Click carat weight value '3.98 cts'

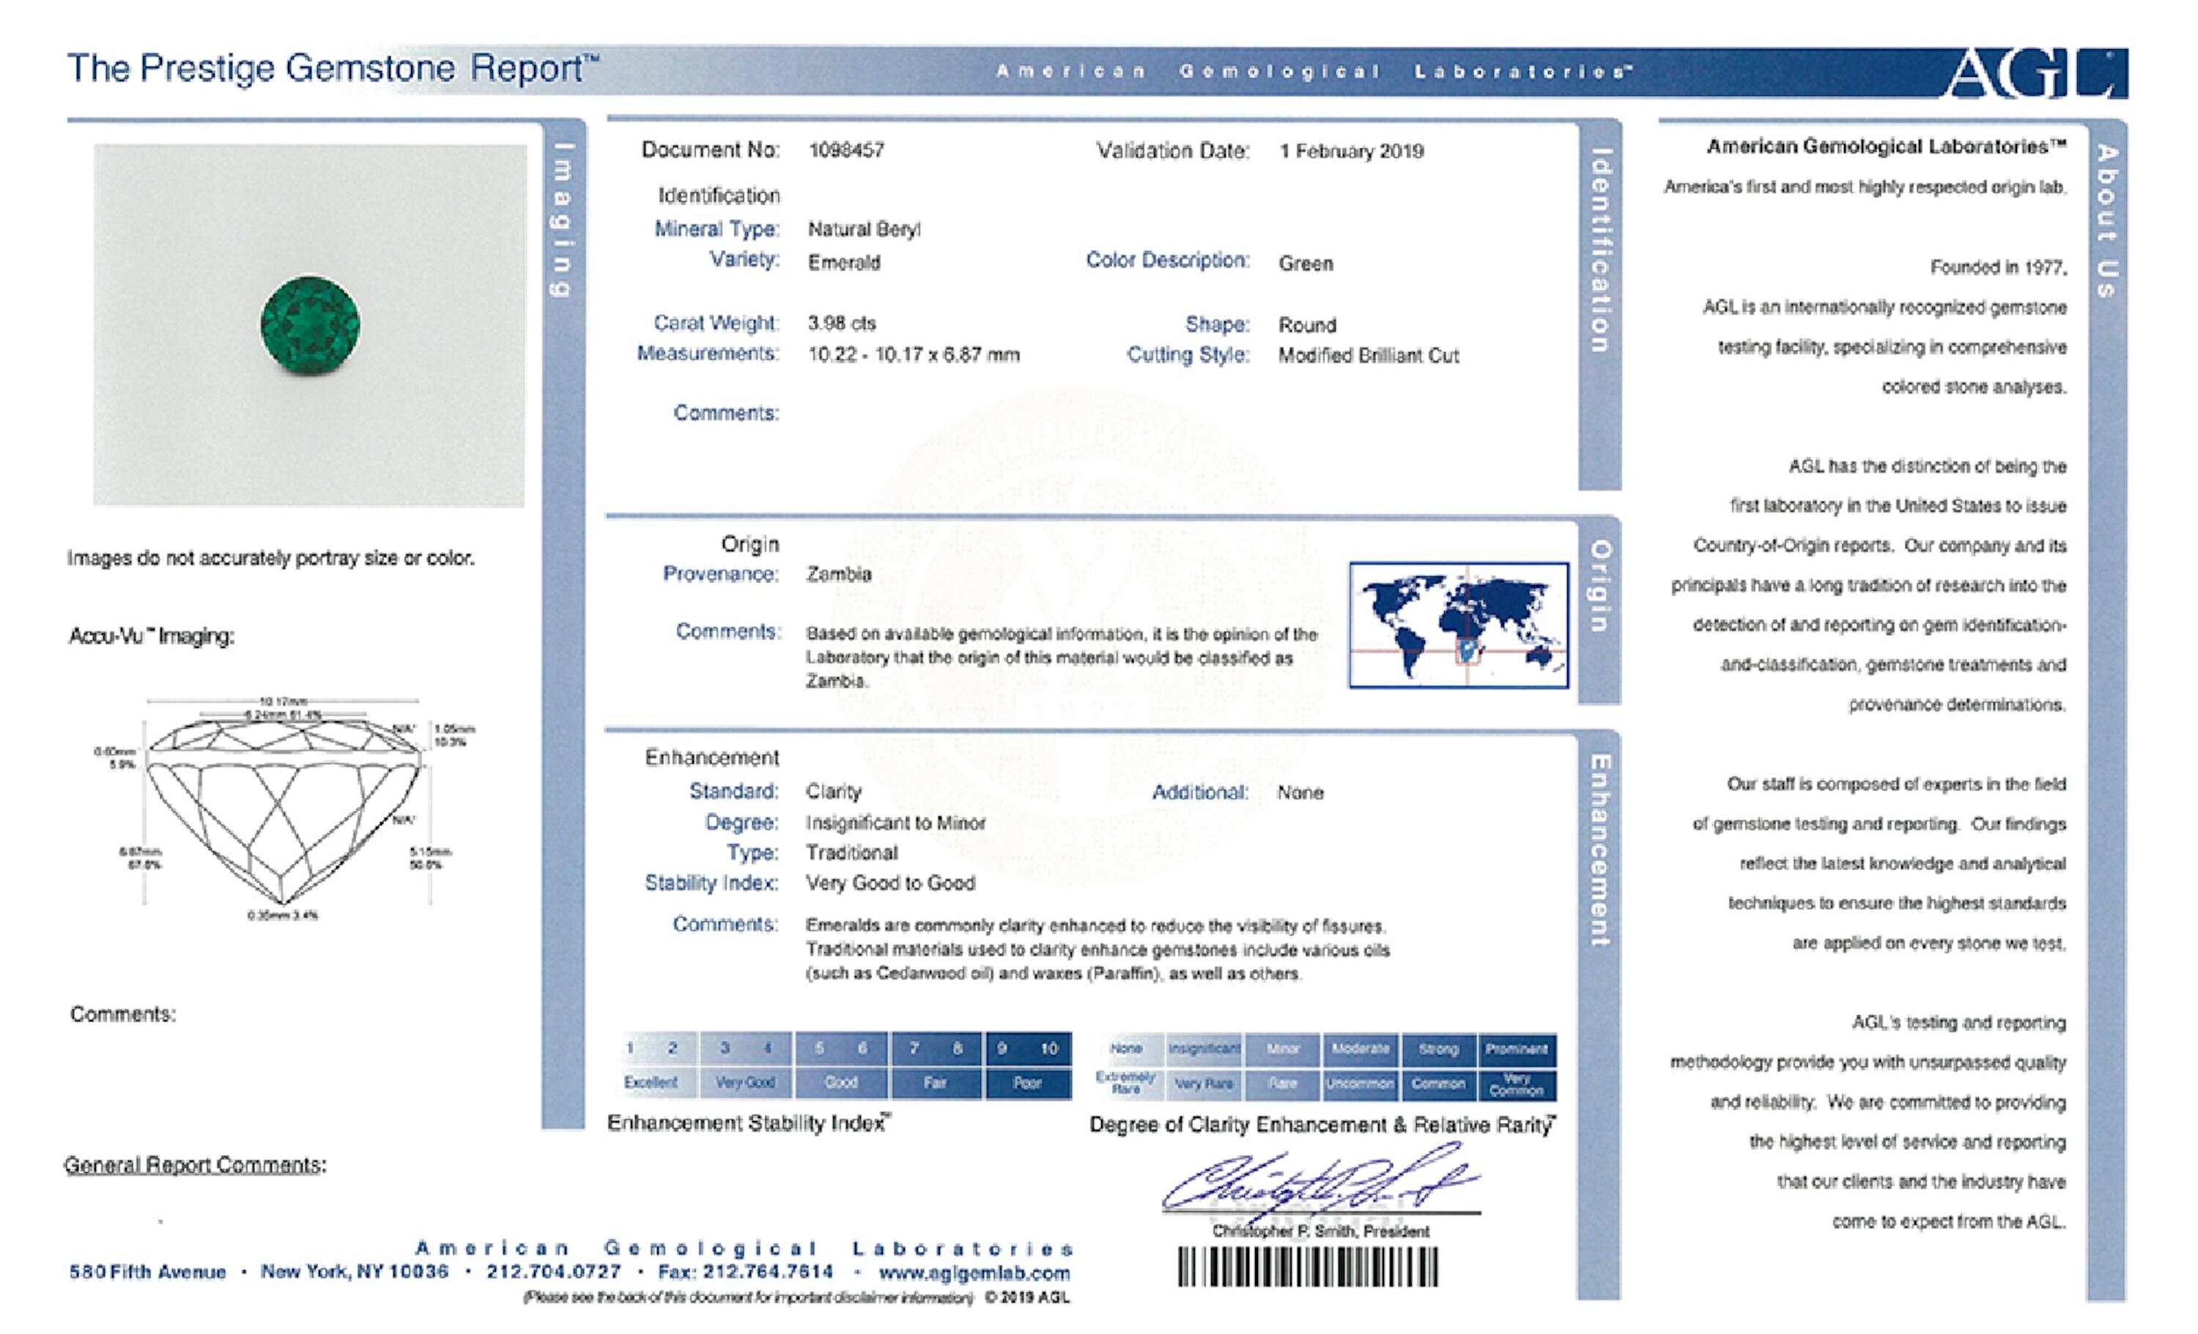[x=842, y=323]
